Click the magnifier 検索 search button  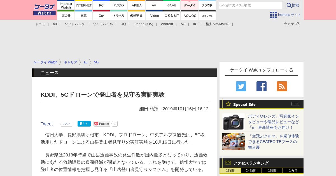[x=293, y=5]
